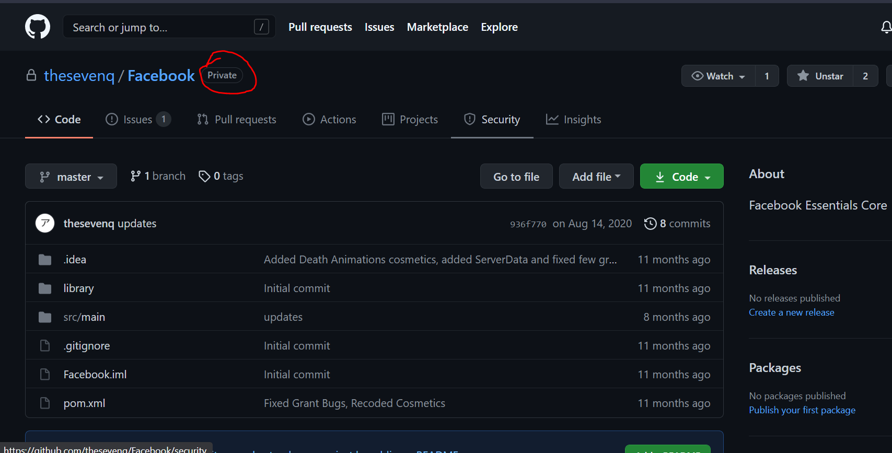
Task: Open Packages section heading
Action: (x=775, y=368)
